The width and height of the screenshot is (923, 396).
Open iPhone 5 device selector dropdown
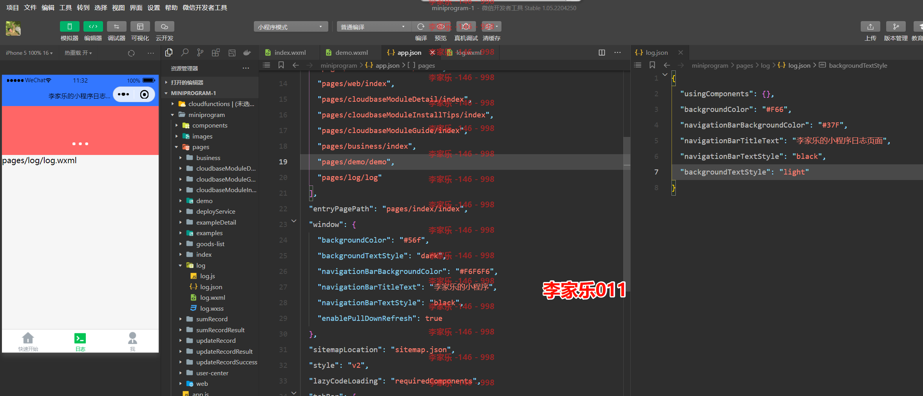pos(29,53)
